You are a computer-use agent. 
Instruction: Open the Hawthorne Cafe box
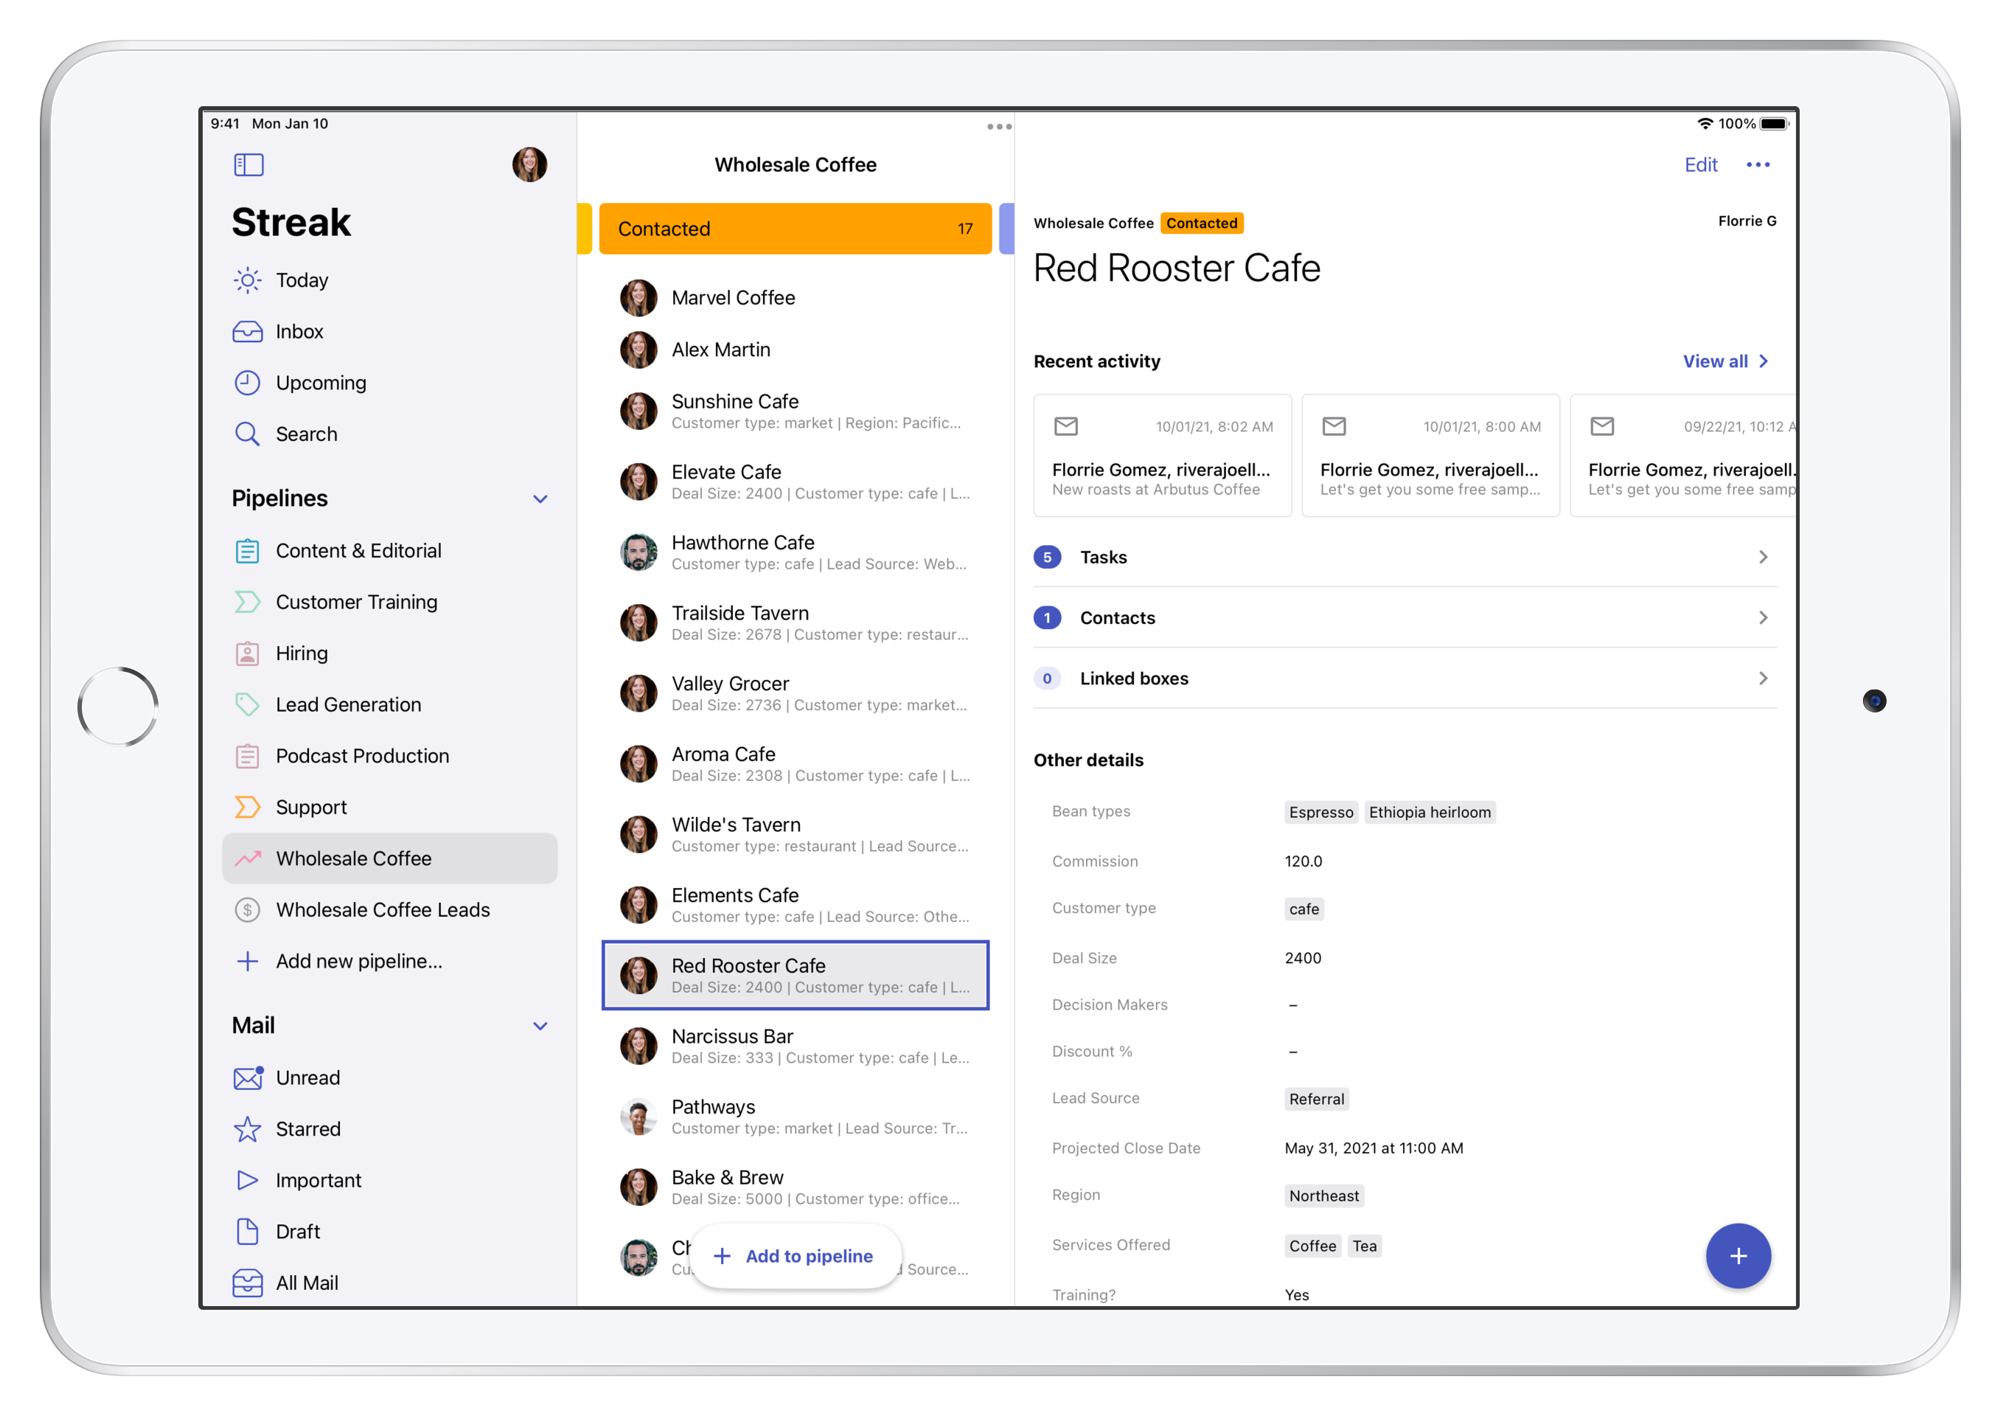pos(795,553)
